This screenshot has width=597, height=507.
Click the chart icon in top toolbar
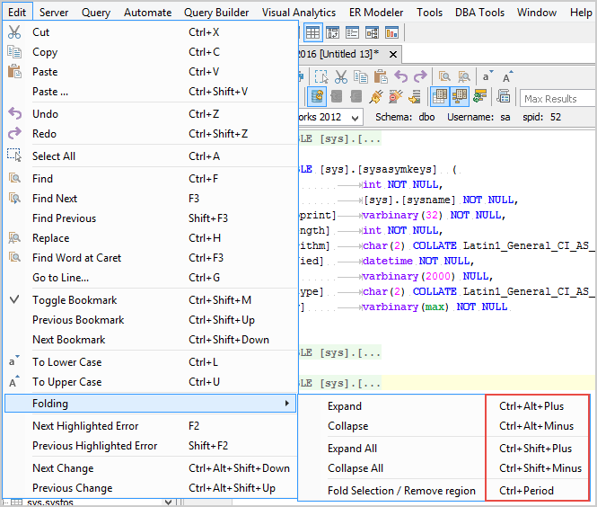391,33
